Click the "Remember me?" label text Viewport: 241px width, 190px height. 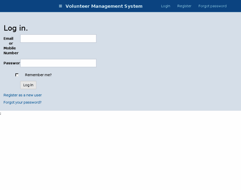pyautogui.click(x=38, y=75)
